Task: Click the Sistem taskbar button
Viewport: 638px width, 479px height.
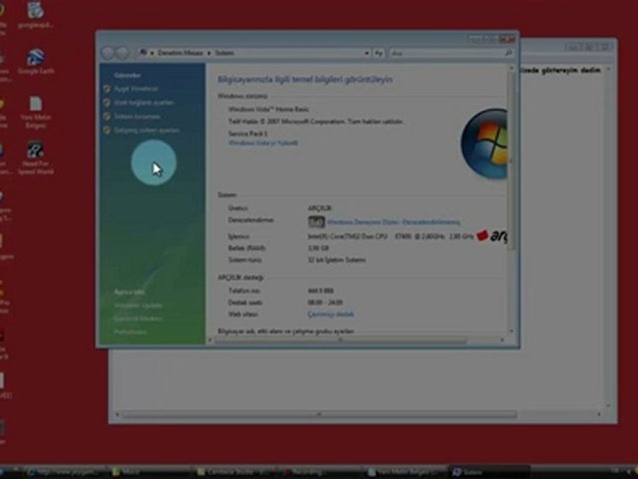Action: click(490, 472)
